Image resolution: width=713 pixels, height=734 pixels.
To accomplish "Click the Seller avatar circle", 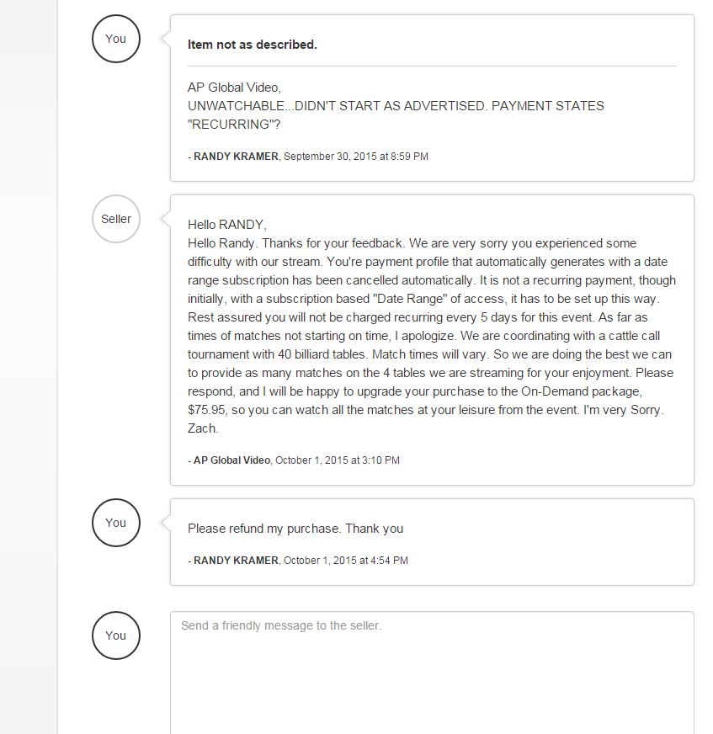I will point(115,219).
